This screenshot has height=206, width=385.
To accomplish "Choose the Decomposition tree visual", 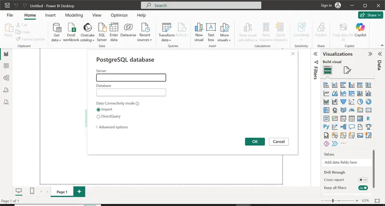I will 343,127.
